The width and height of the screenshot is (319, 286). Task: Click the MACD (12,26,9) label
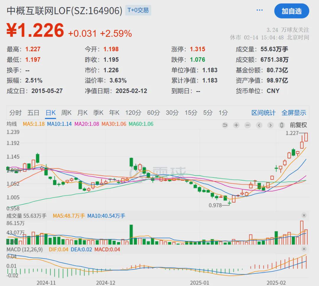coord(25,249)
